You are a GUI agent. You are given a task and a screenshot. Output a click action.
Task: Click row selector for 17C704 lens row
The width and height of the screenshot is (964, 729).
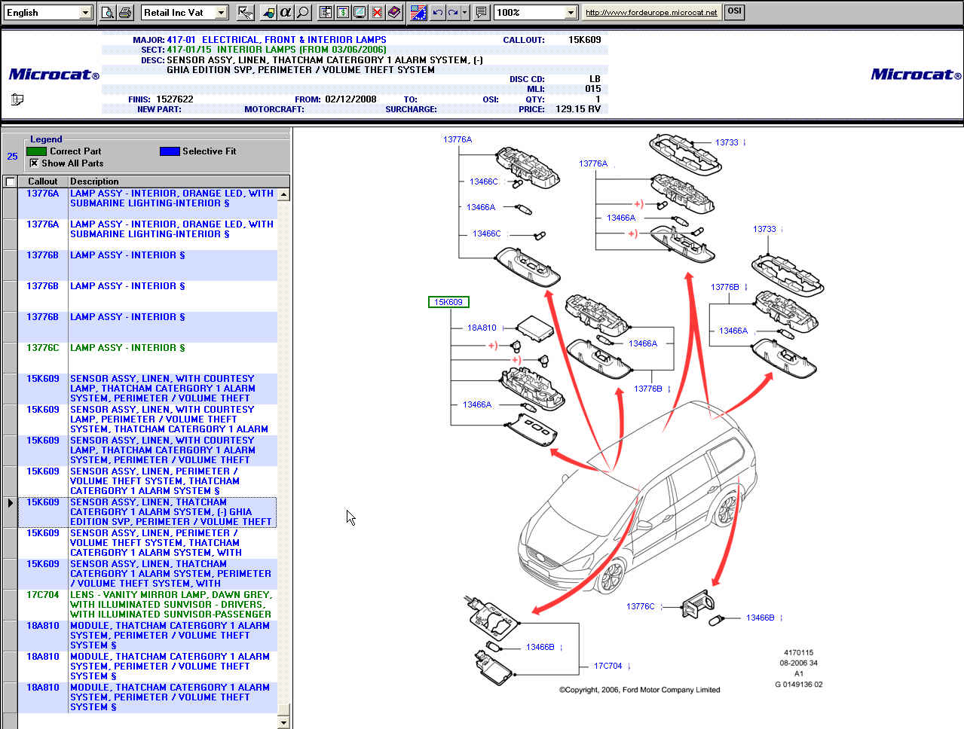pyautogui.click(x=10, y=605)
